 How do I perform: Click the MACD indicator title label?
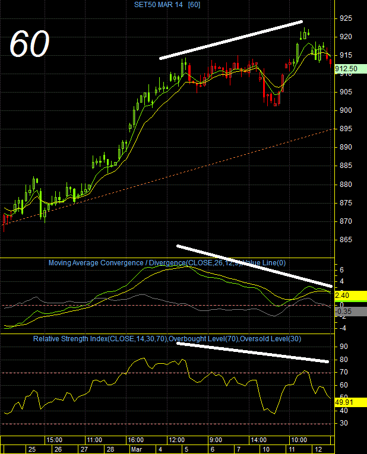167,263
